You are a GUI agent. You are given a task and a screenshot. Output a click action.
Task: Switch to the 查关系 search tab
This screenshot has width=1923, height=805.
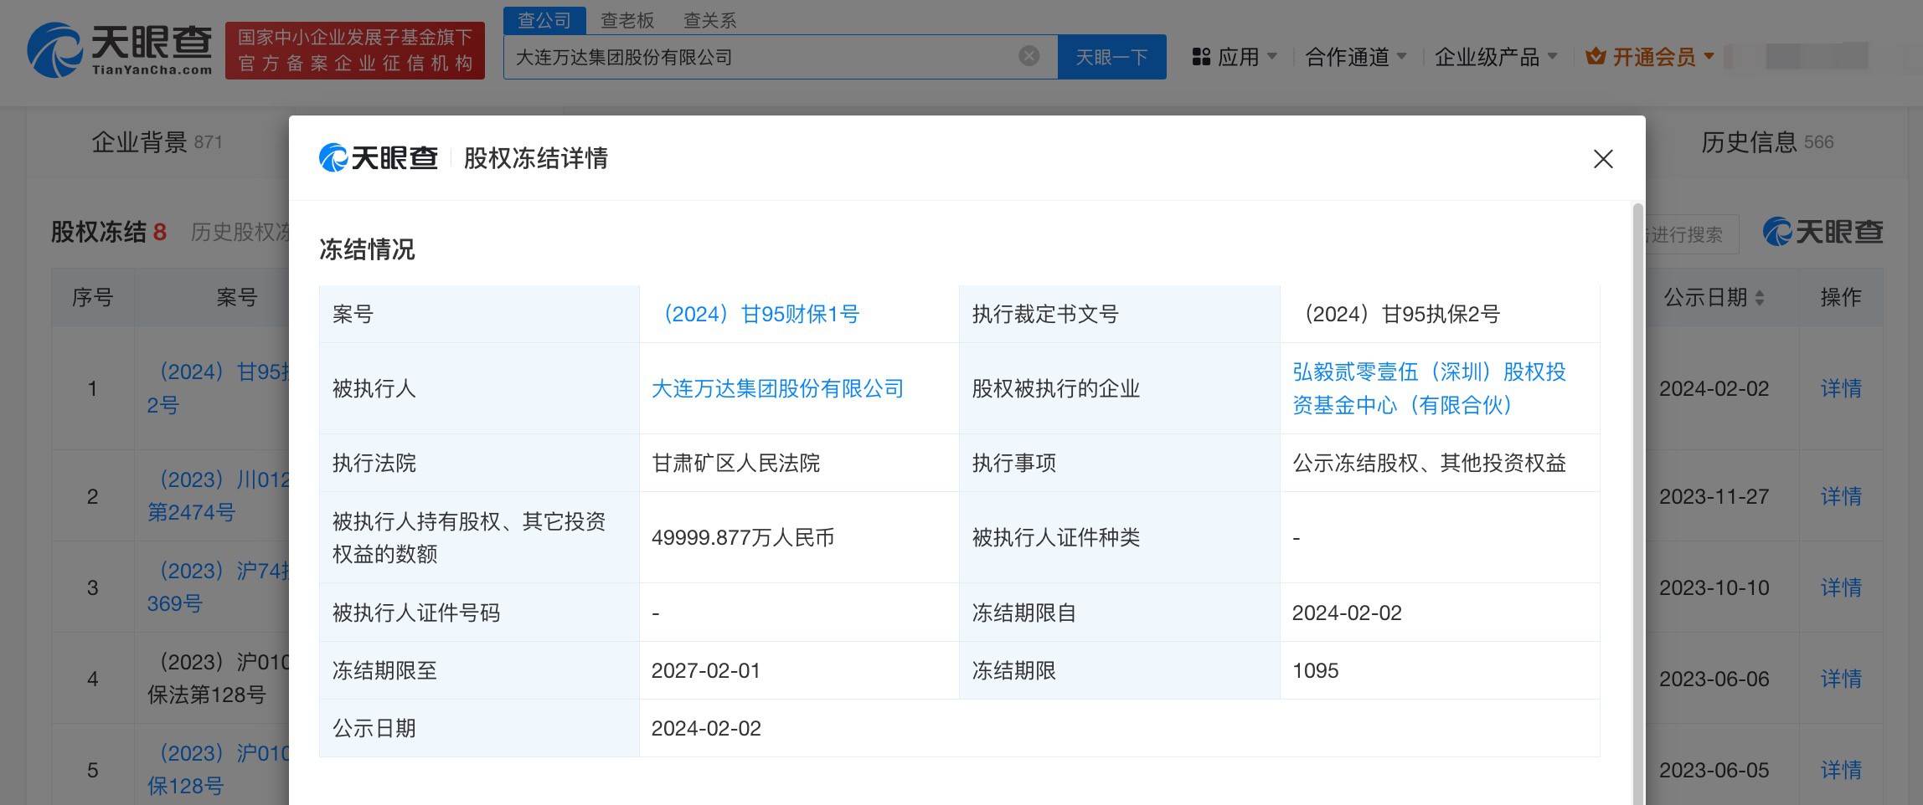click(709, 20)
